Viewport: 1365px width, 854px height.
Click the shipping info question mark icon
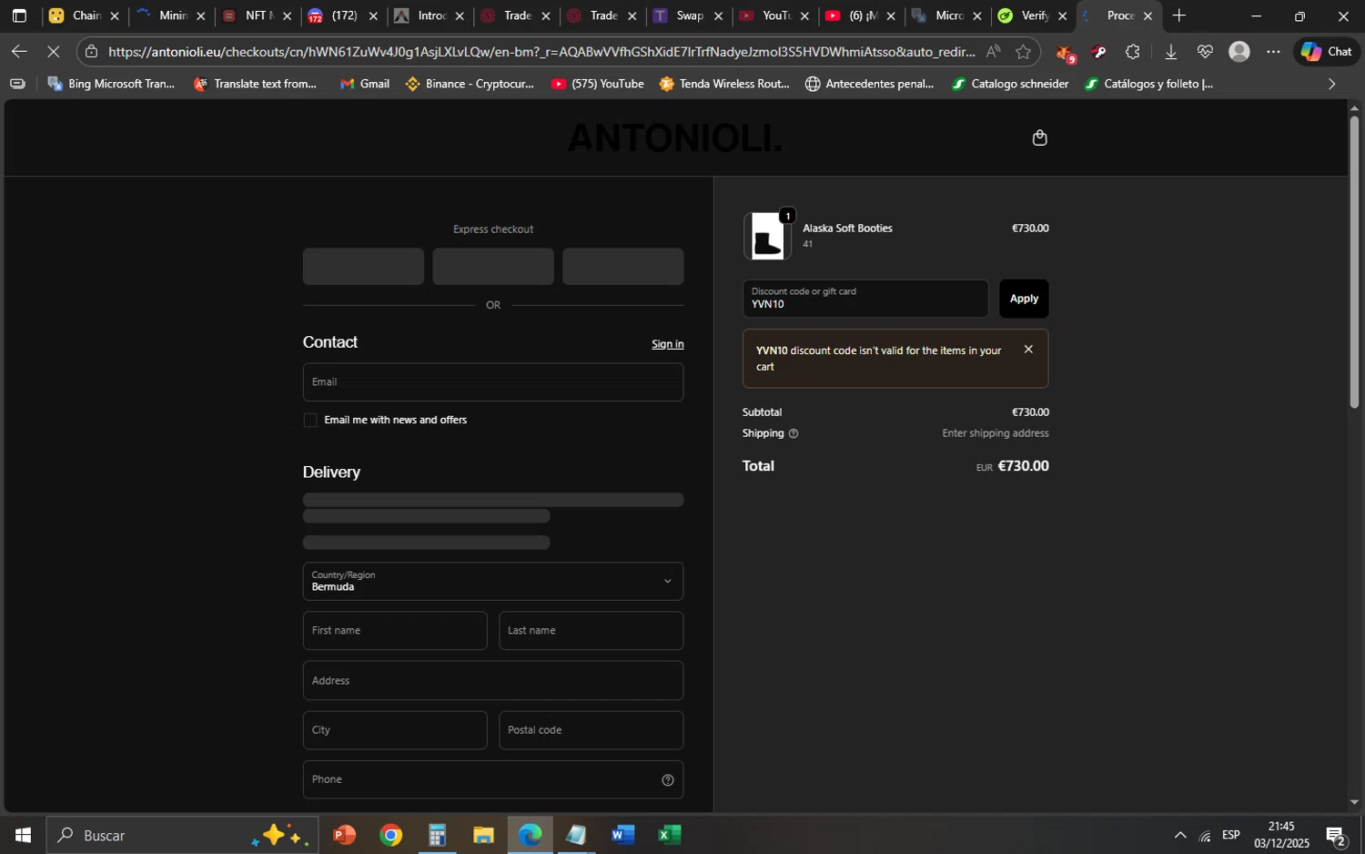click(794, 433)
